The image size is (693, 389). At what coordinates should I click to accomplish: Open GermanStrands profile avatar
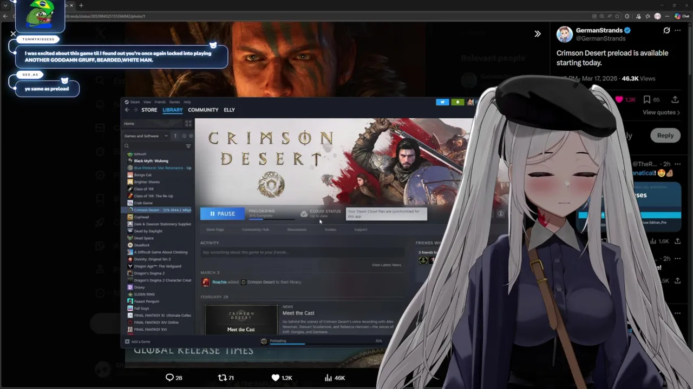point(565,34)
